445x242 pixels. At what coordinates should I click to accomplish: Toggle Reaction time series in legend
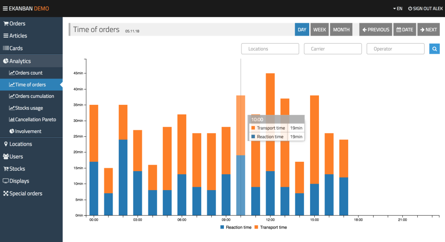[235, 227]
